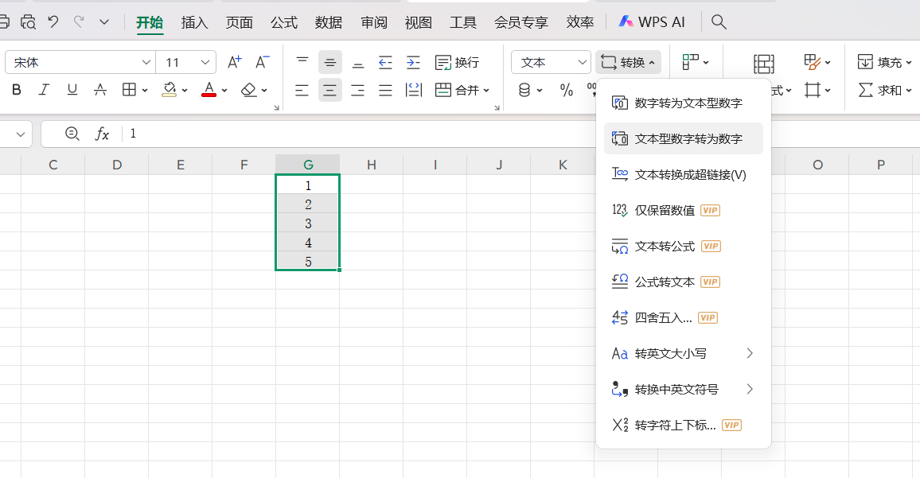Image resolution: width=920 pixels, height=478 pixels.
Task: Enable the search with the magnifier icon
Action: click(719, 21)
